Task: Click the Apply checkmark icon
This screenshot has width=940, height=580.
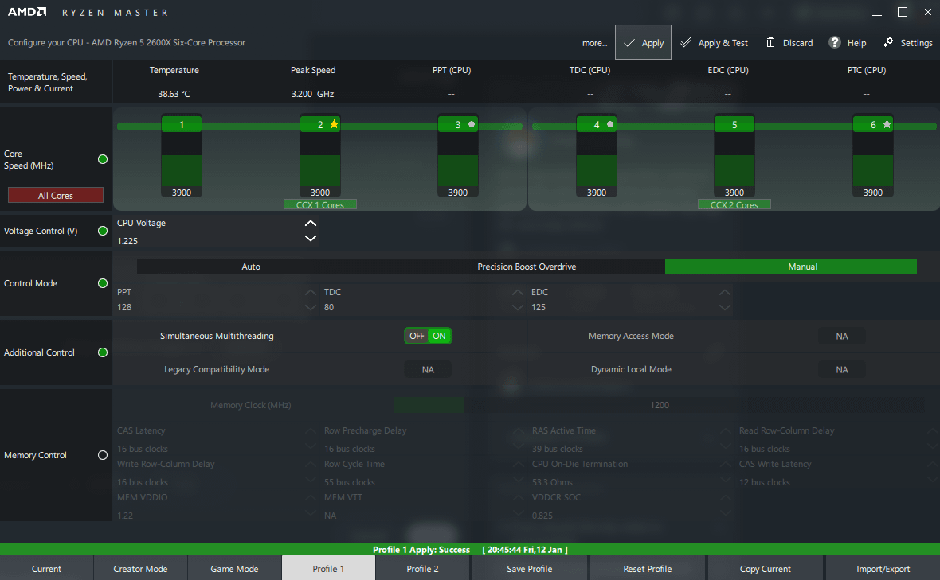Action: point(629,42)
